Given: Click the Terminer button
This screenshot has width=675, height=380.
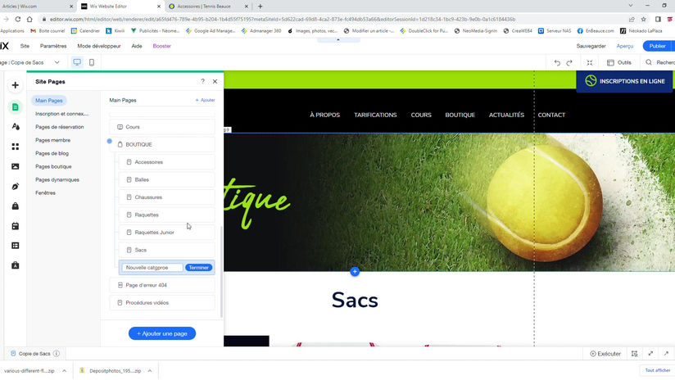Looking at the screenshot, I should pos(198,268).
